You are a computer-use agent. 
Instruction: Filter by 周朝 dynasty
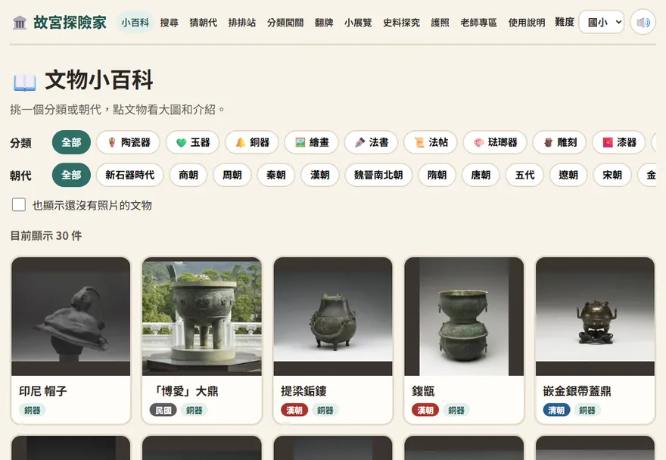point(232,175)
